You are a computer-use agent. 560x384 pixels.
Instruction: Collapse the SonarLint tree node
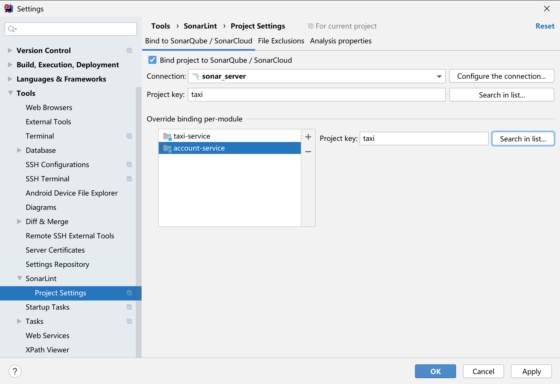click(x=19, y=278)
